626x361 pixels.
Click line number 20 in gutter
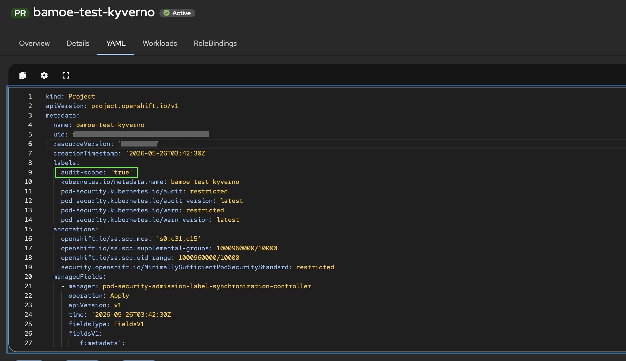28,277
